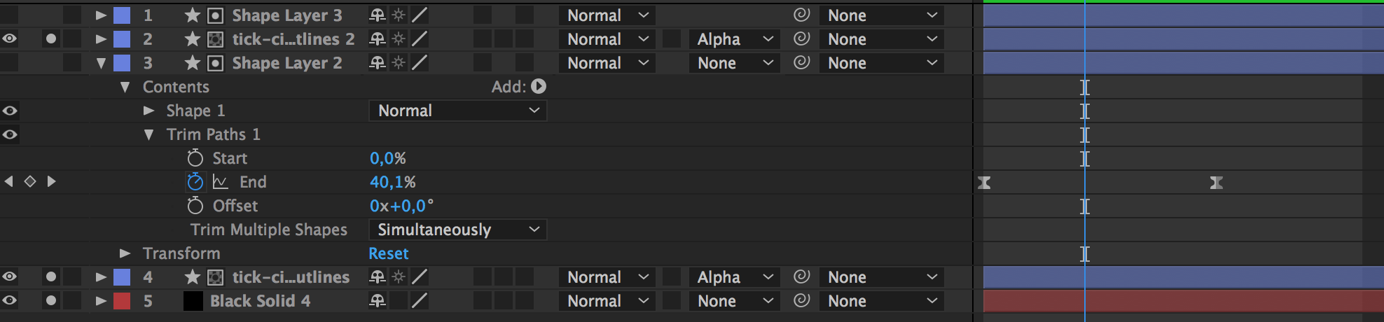The image size is (1384, 322).
Task: Select the second End keyframe in timeline
Action: [1217, 183]
